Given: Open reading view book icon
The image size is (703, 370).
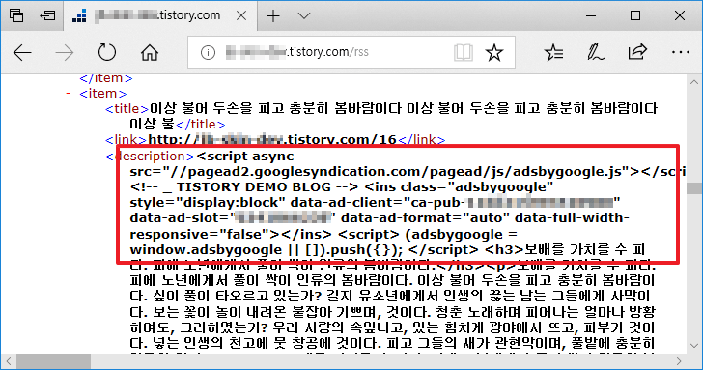Looking at the screenshot, I should [x=464, y=53].
